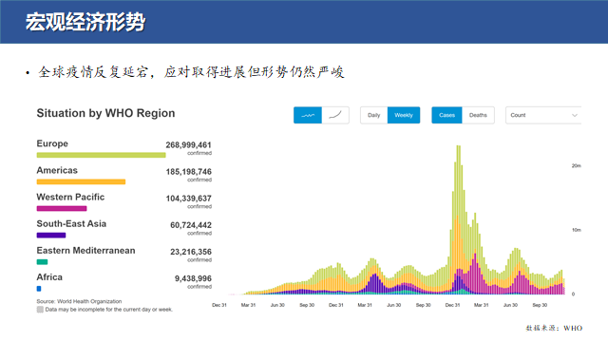Viewport: 608px width, 342px height.
Task: Click the value 268,999,461
Action: (x=188, y=145)
